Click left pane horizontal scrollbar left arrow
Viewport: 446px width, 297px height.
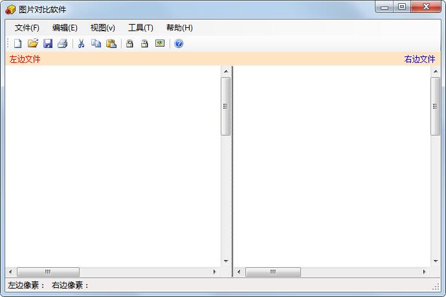click(10, 272)
